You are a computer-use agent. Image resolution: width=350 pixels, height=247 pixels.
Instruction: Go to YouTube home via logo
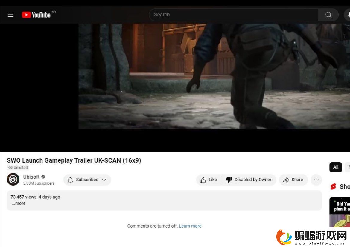click(x=36, y=15)
